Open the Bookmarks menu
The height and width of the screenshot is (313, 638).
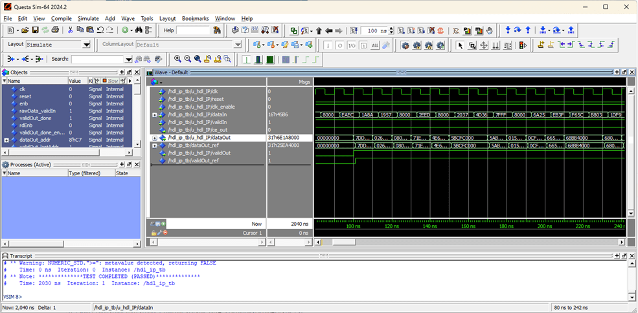coord(195,19)
